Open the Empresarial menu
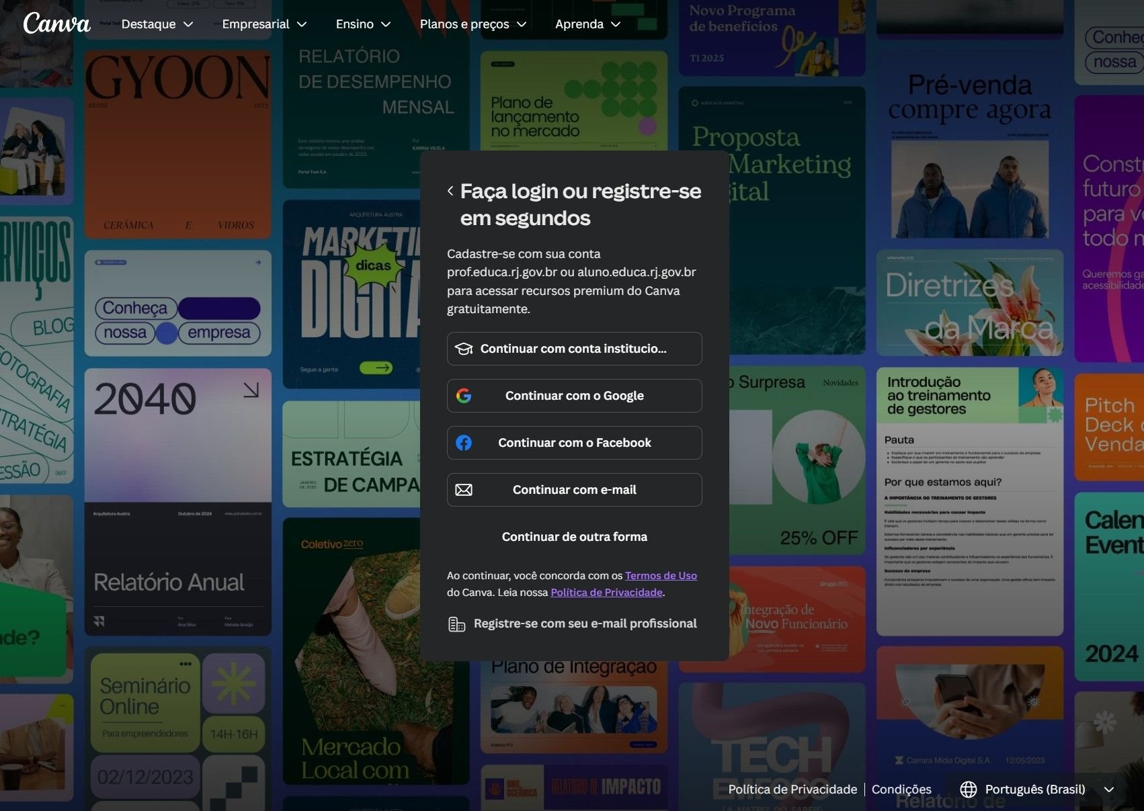 coord(264,24)
